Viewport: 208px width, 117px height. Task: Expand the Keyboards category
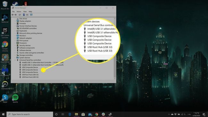15,31
